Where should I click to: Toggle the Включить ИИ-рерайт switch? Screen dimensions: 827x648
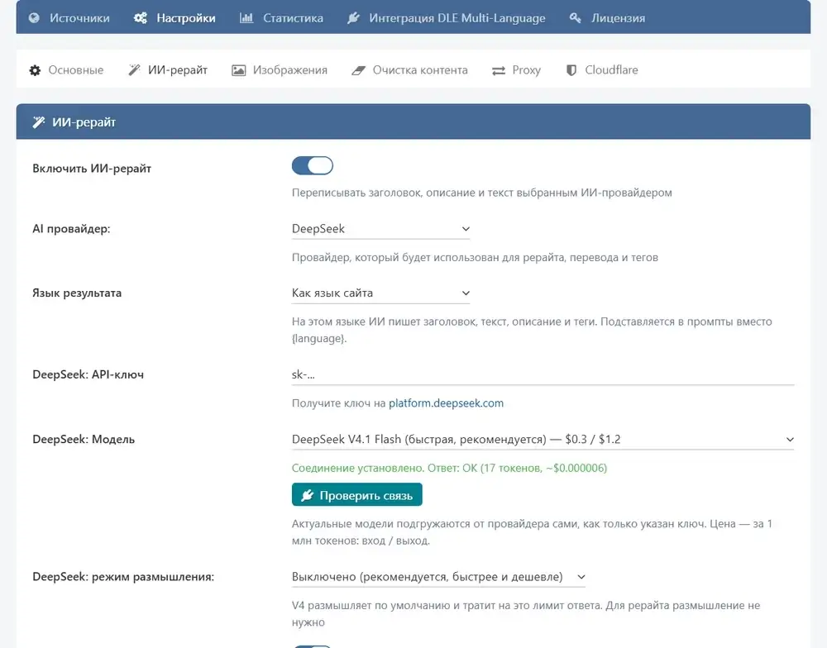[313, 166]
